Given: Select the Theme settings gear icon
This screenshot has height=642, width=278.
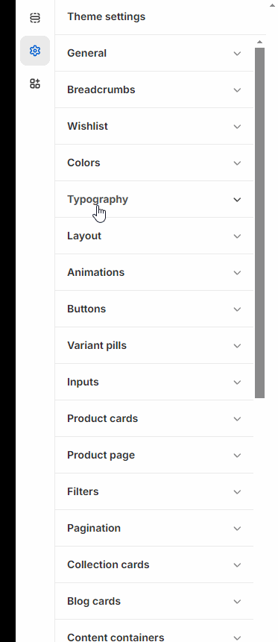Looking at the screenshot, I should 35,51.
